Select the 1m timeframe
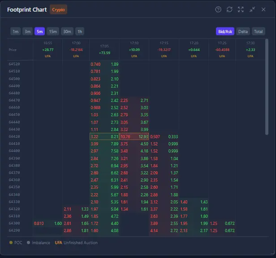 point(16,31)
